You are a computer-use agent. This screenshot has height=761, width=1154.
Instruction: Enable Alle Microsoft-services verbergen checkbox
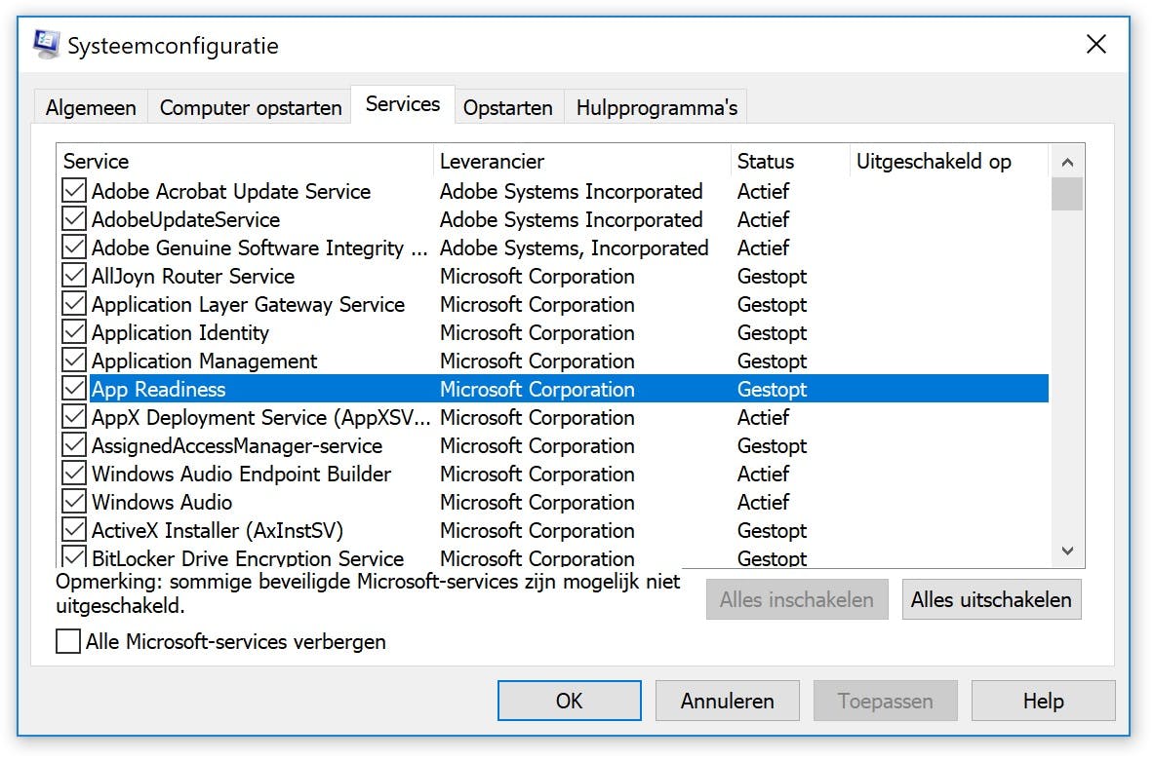(68, 641)
